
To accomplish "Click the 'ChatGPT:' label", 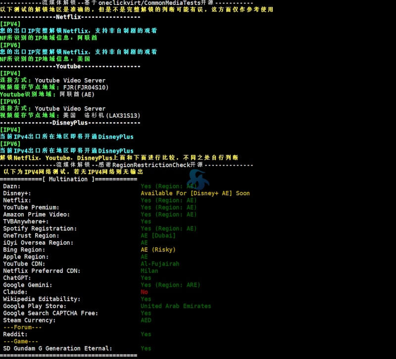I will (x=17, y=278).
